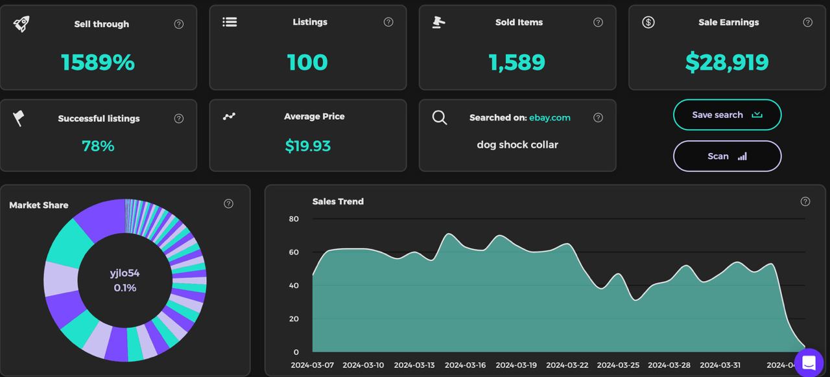Click the Scan button
This screenshot has height=377, width=830.
tap(727, 156)
